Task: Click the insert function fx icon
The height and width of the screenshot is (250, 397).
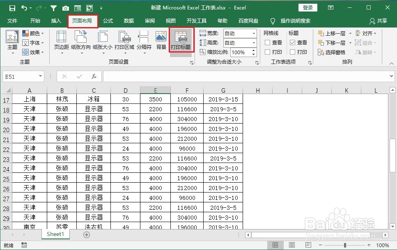Action: pyautogui.click(x=94, y=76)
